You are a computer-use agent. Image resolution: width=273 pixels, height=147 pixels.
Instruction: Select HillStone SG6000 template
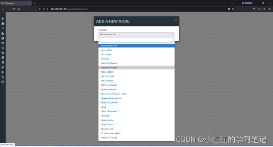[x=136, y=85]
